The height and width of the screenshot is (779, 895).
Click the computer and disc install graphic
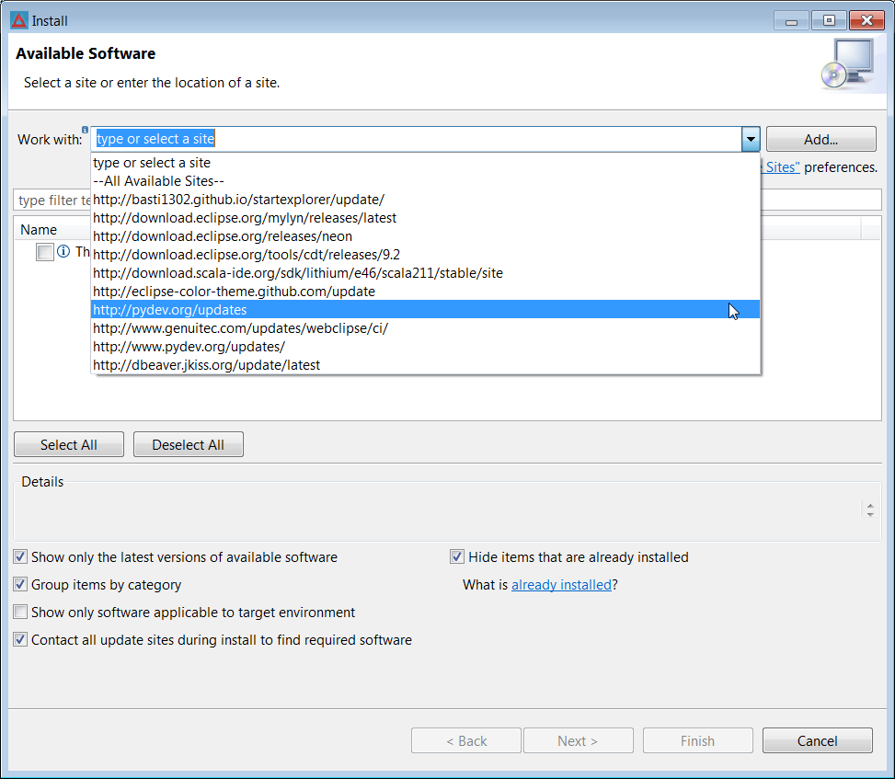pos(848,63)
